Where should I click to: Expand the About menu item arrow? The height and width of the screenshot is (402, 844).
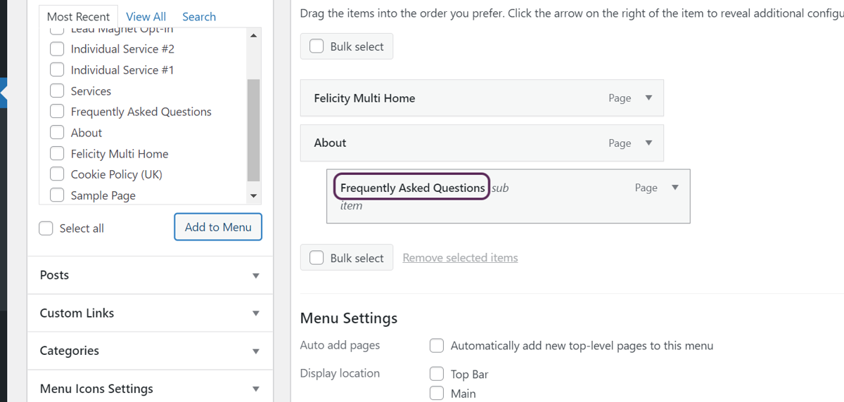click(x=648, y=143)
